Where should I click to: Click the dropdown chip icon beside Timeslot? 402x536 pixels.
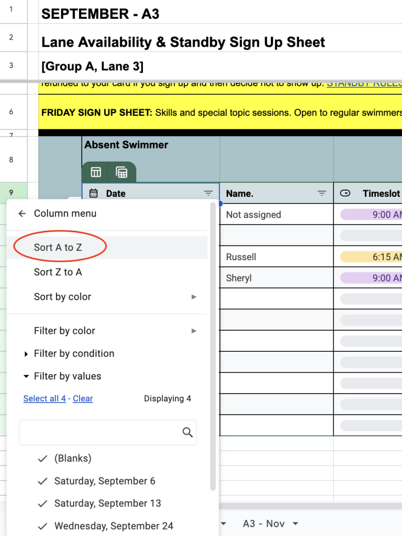tap(345, 193)
